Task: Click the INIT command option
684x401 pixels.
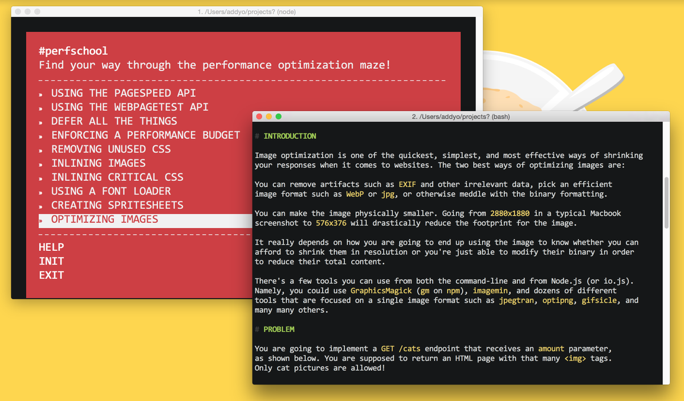Action: (x=51, y=261)
